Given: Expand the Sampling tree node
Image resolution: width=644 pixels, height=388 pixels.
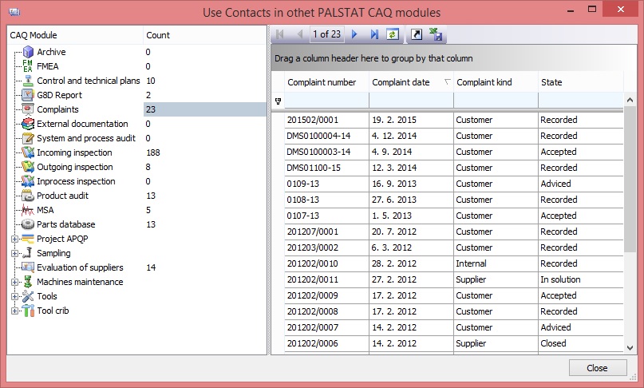Looking at the screenshot, I should tap(14, 254).
